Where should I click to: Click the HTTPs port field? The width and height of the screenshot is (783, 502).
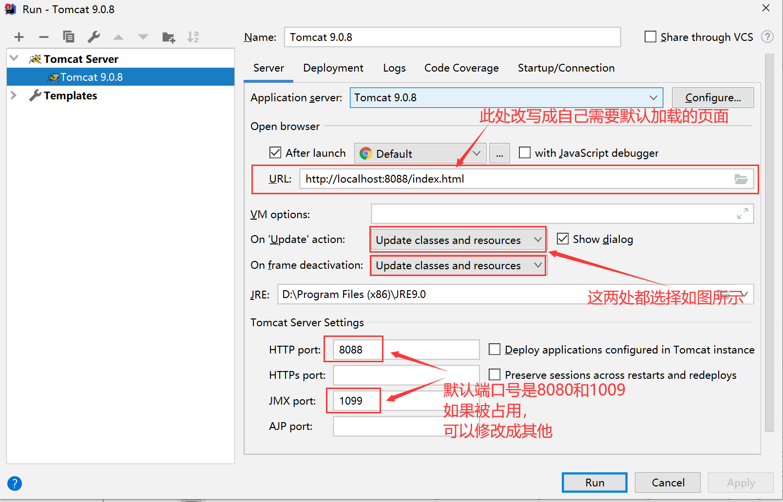point(406,375)
